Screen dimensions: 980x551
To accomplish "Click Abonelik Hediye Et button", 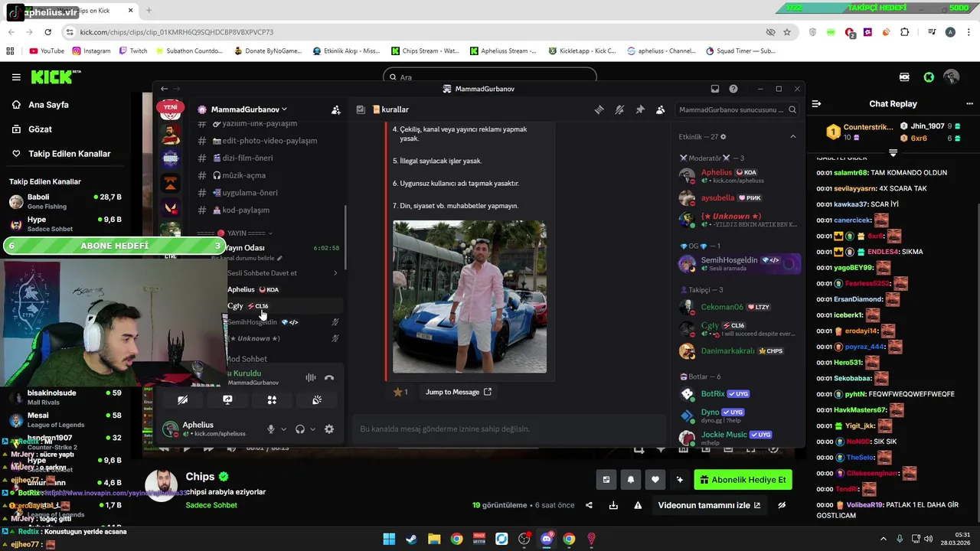I will coord(743,480).
